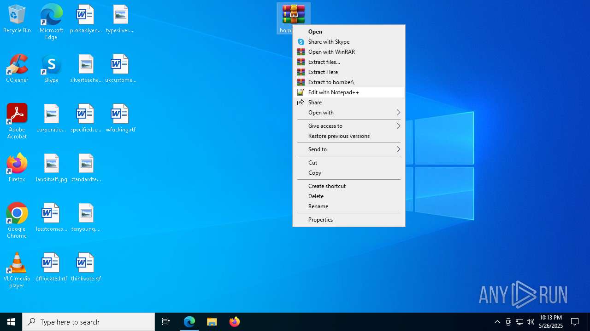
Task: Choose Rename from the context menu
Action: pyautogui.click(x=349, y=206)
